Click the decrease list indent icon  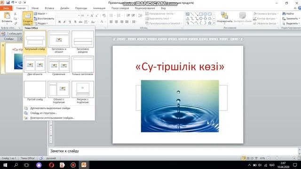coord(128,15)
